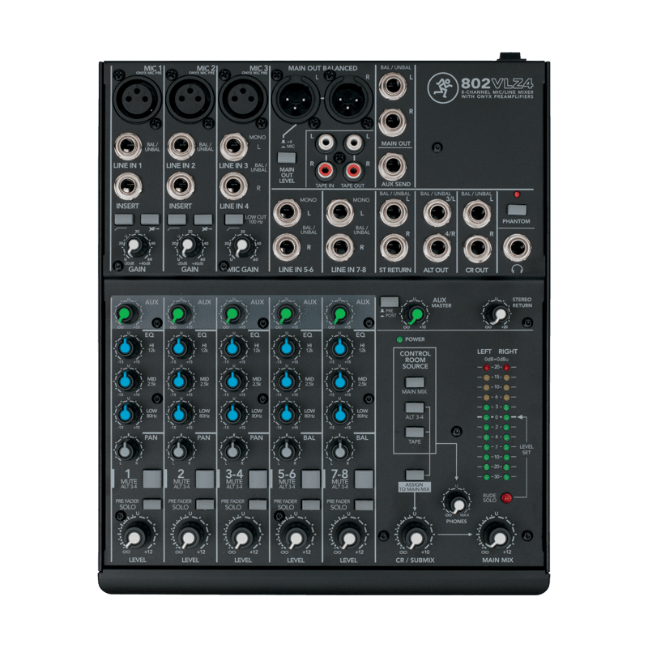648x648 pixels.
Task: Click the PHONES volume knob
Action: [x=457, y=503]
